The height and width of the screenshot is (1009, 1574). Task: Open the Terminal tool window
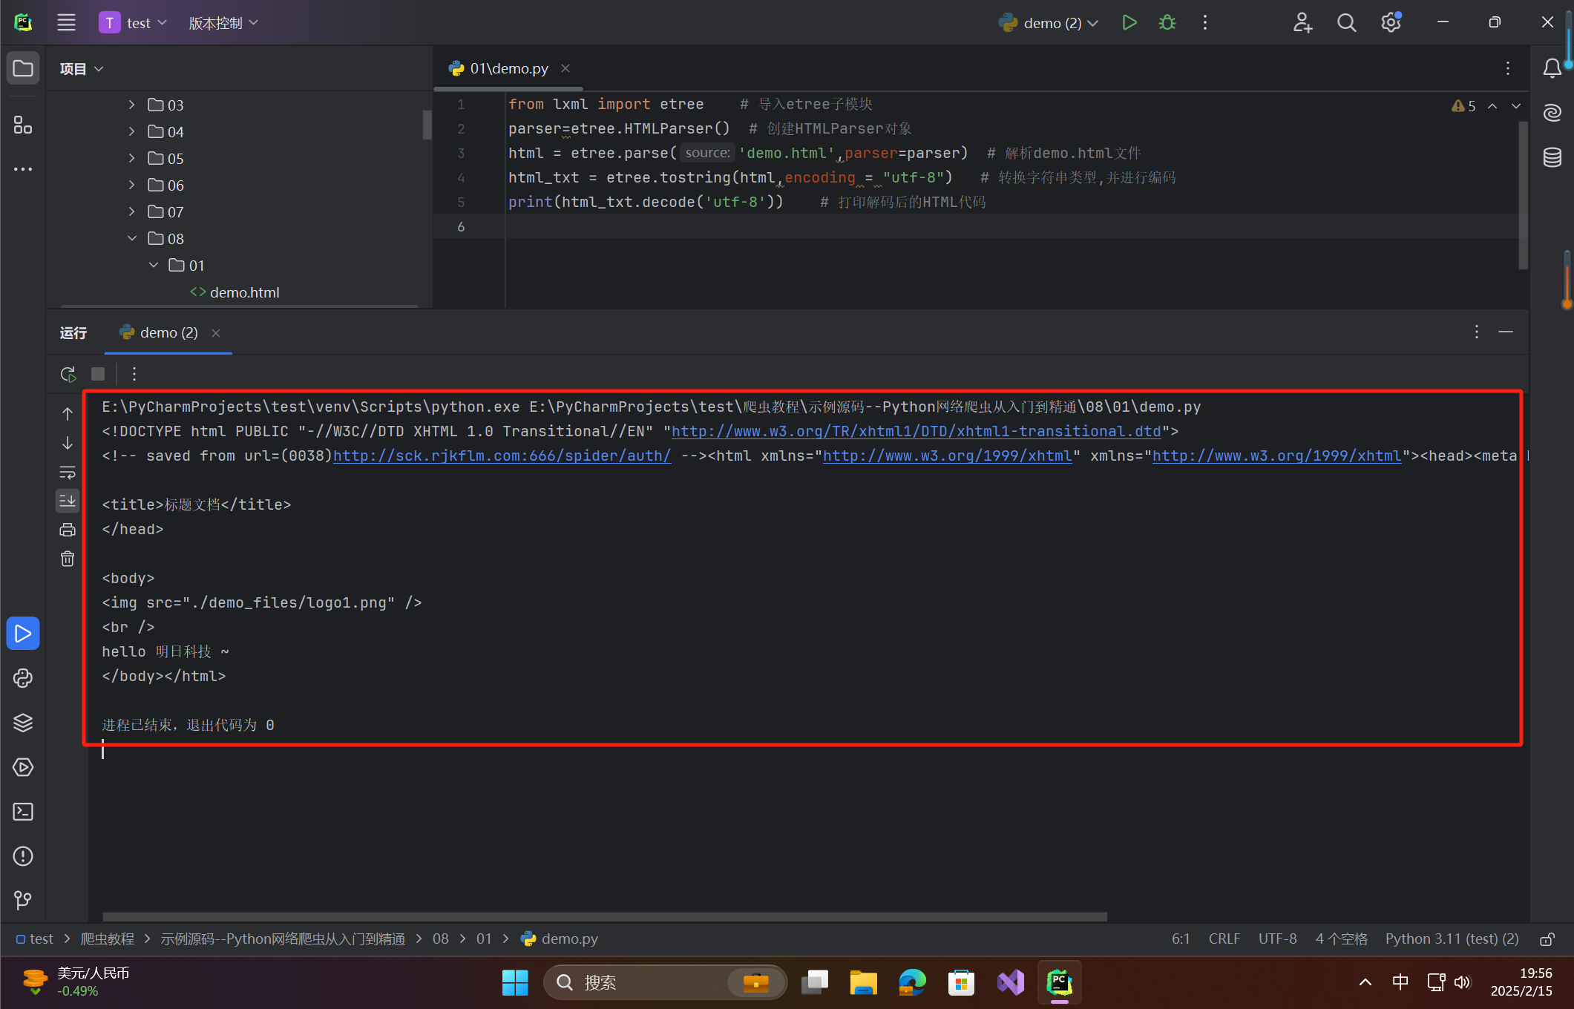[x=23, y=812]
